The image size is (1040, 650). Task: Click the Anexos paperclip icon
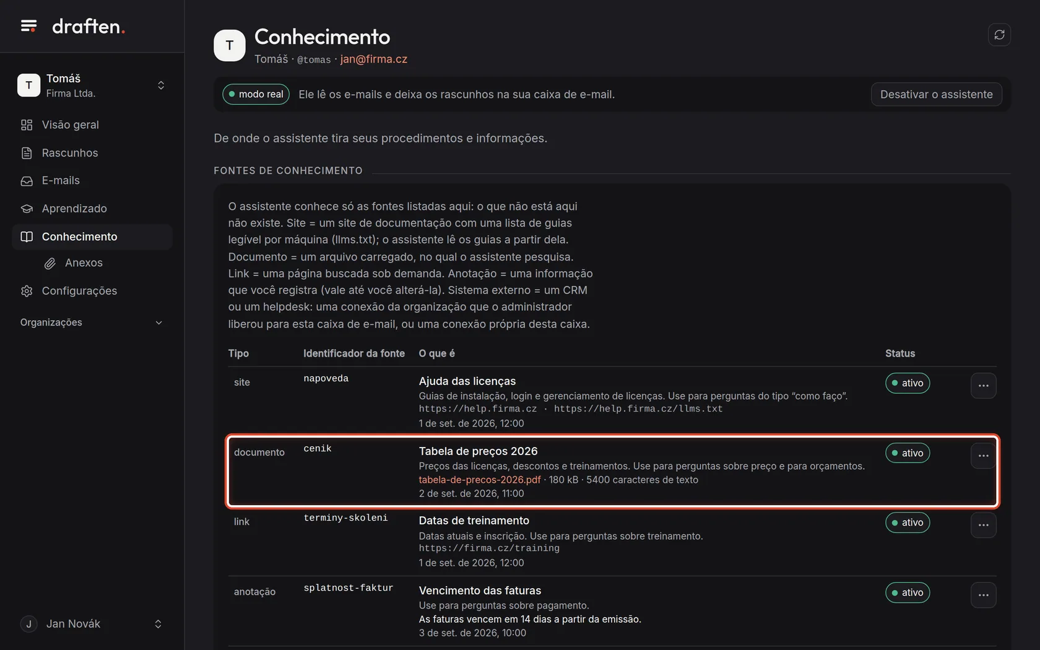[50, 264]
